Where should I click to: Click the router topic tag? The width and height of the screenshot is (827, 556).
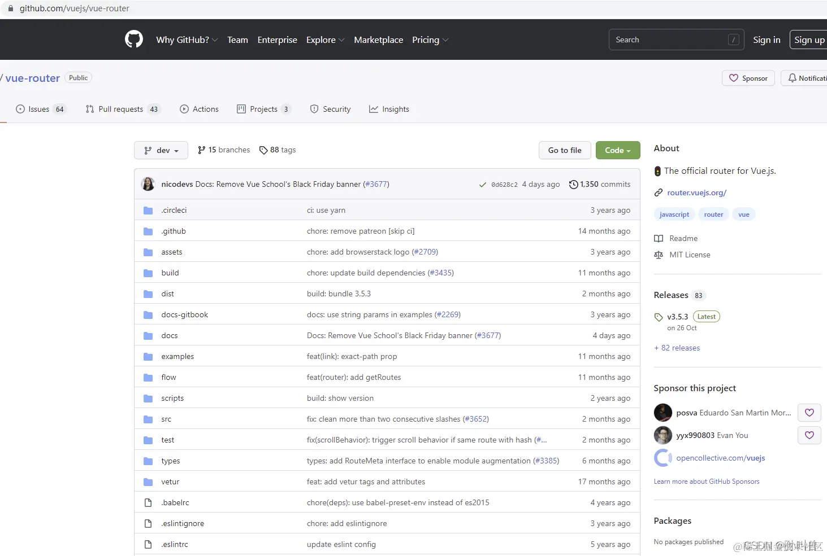[x=713, y=214]
